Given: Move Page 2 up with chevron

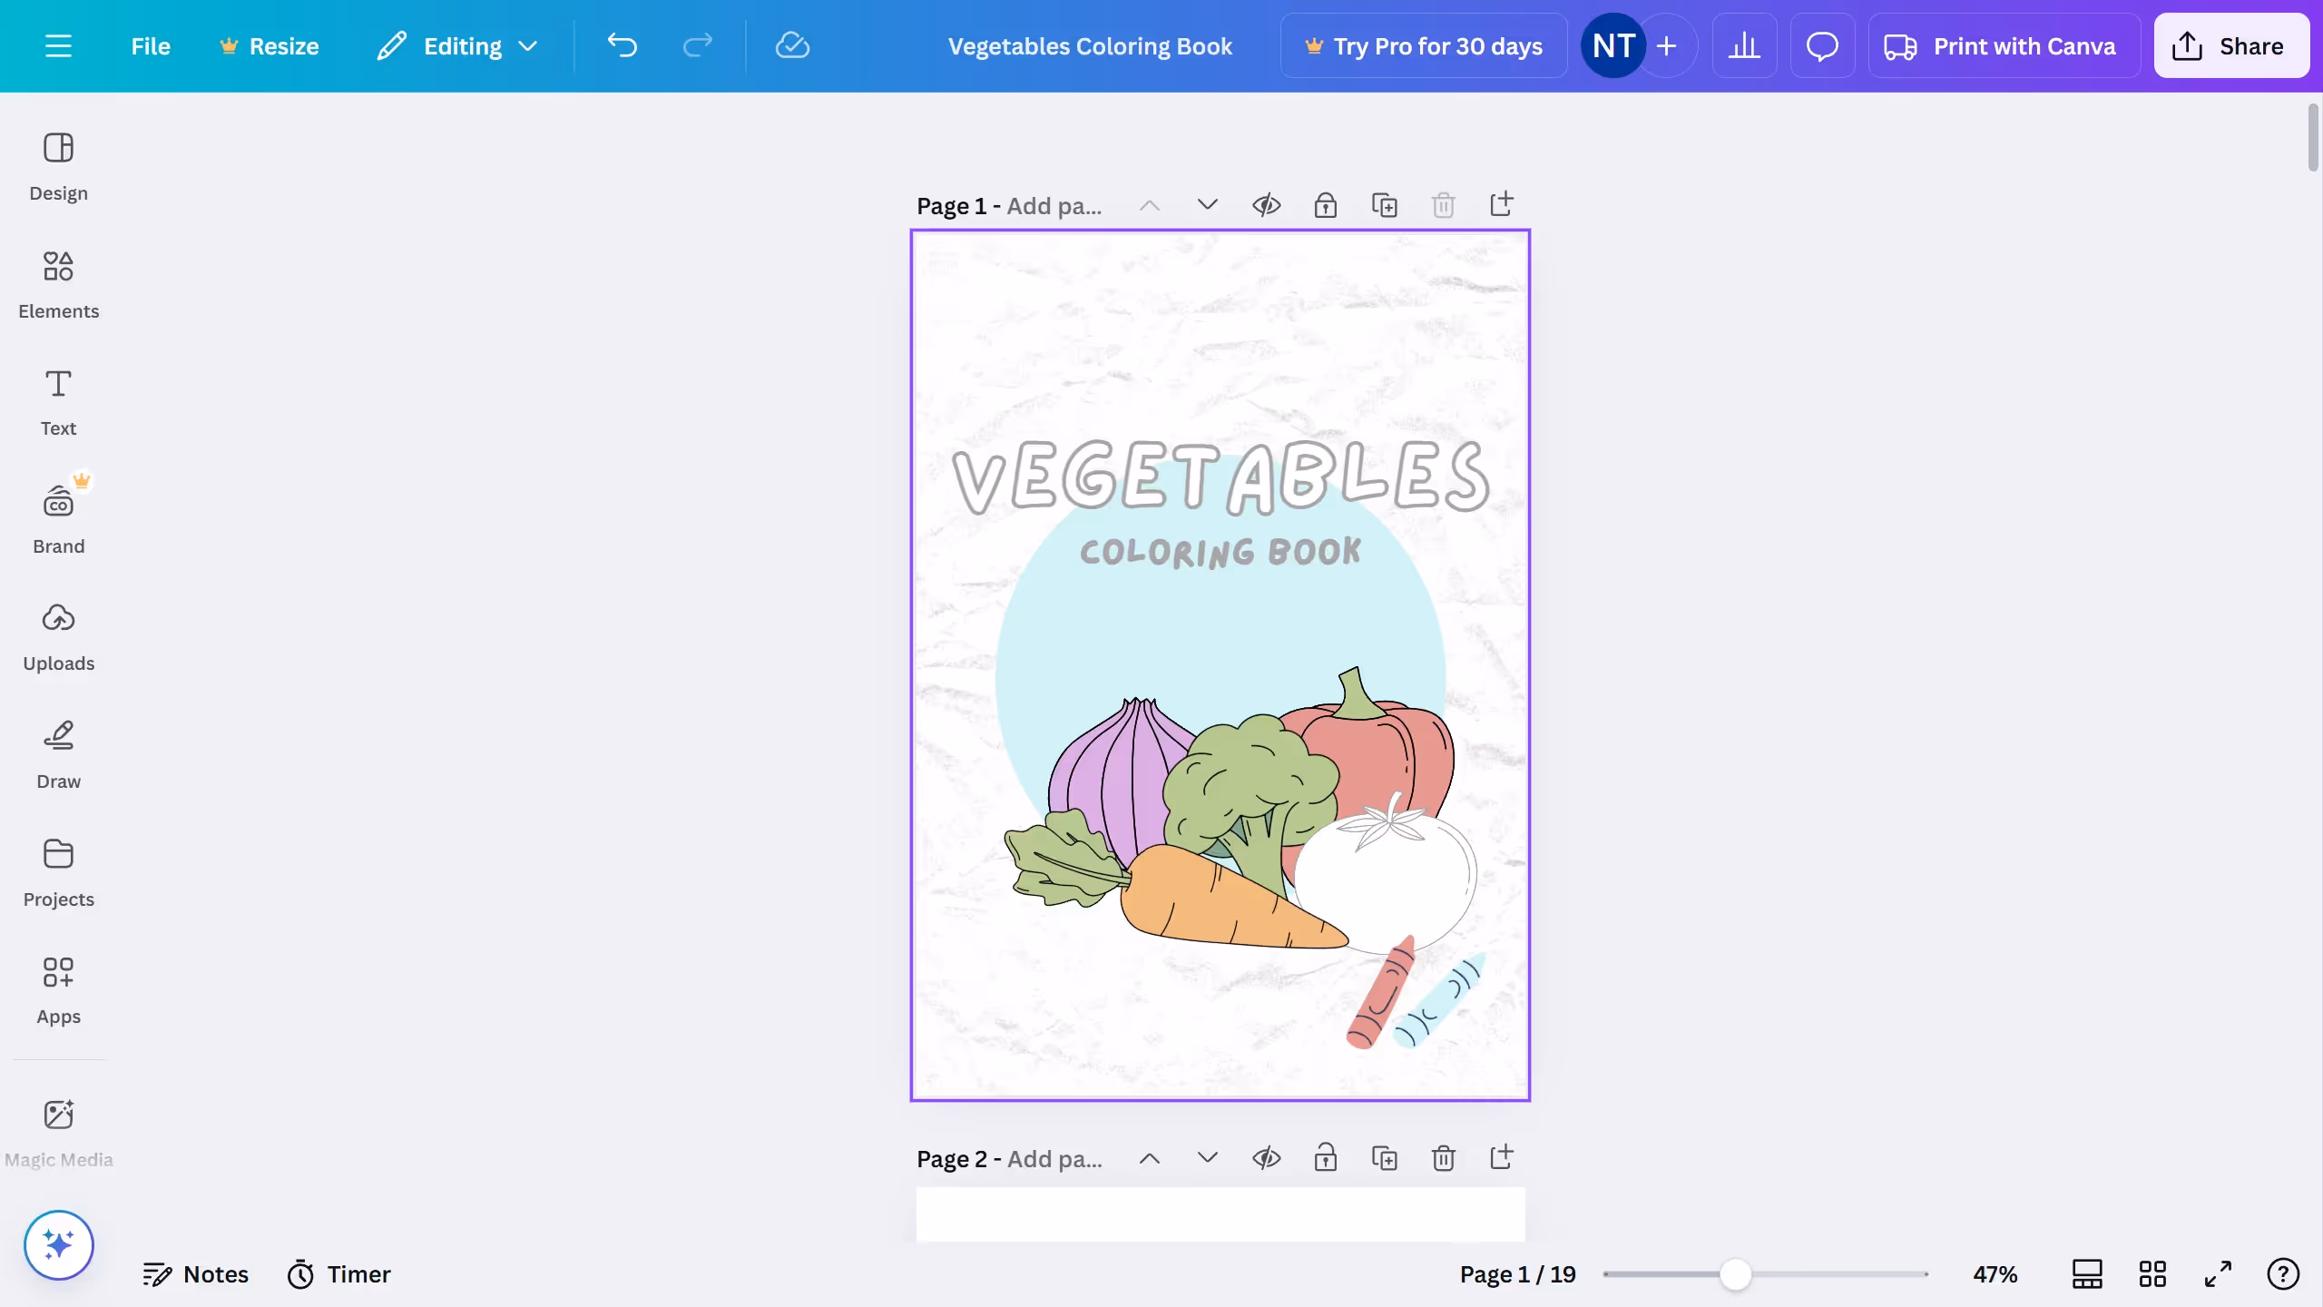Looking at the screenshot, I should [1149, 1158].
